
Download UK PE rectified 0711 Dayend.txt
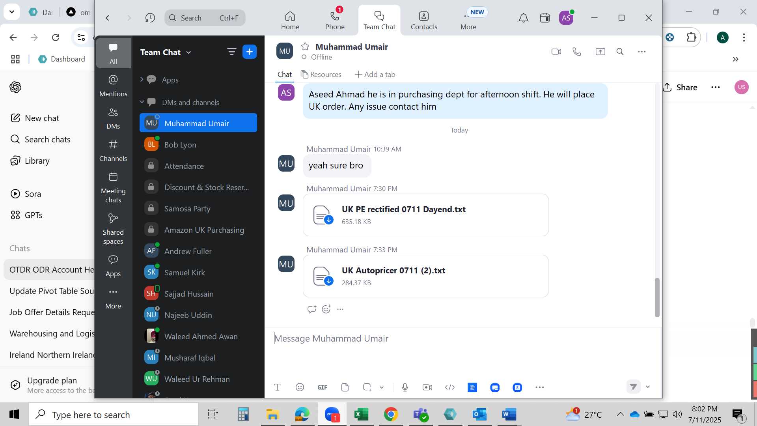point(328,220)
